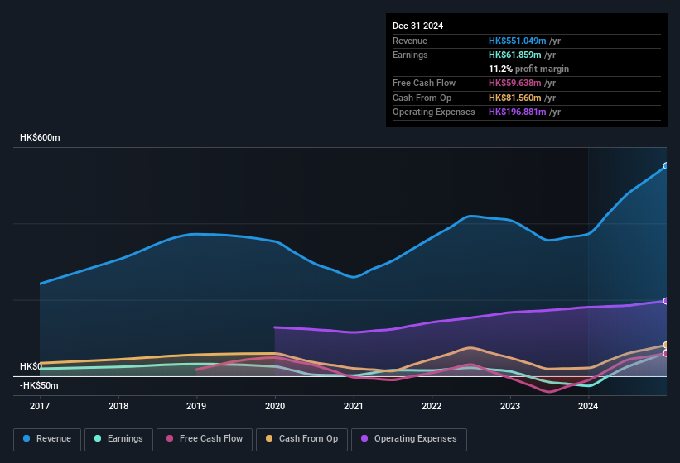This screenshot has height=463, width=680.
Task: Click the HK$0 axis label
Action: click(x=31, y=366)
